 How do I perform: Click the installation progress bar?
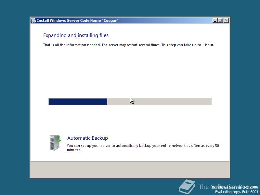(x=130, y=101)
